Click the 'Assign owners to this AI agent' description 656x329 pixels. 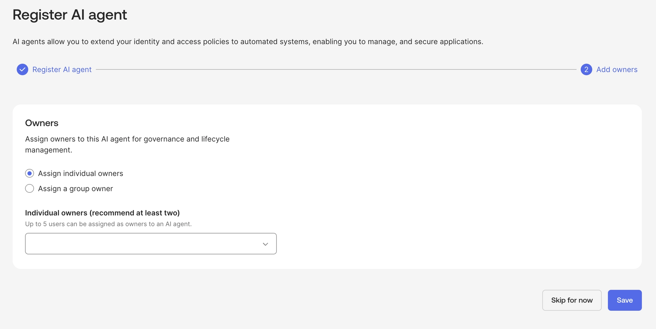(x=127, y=144)
